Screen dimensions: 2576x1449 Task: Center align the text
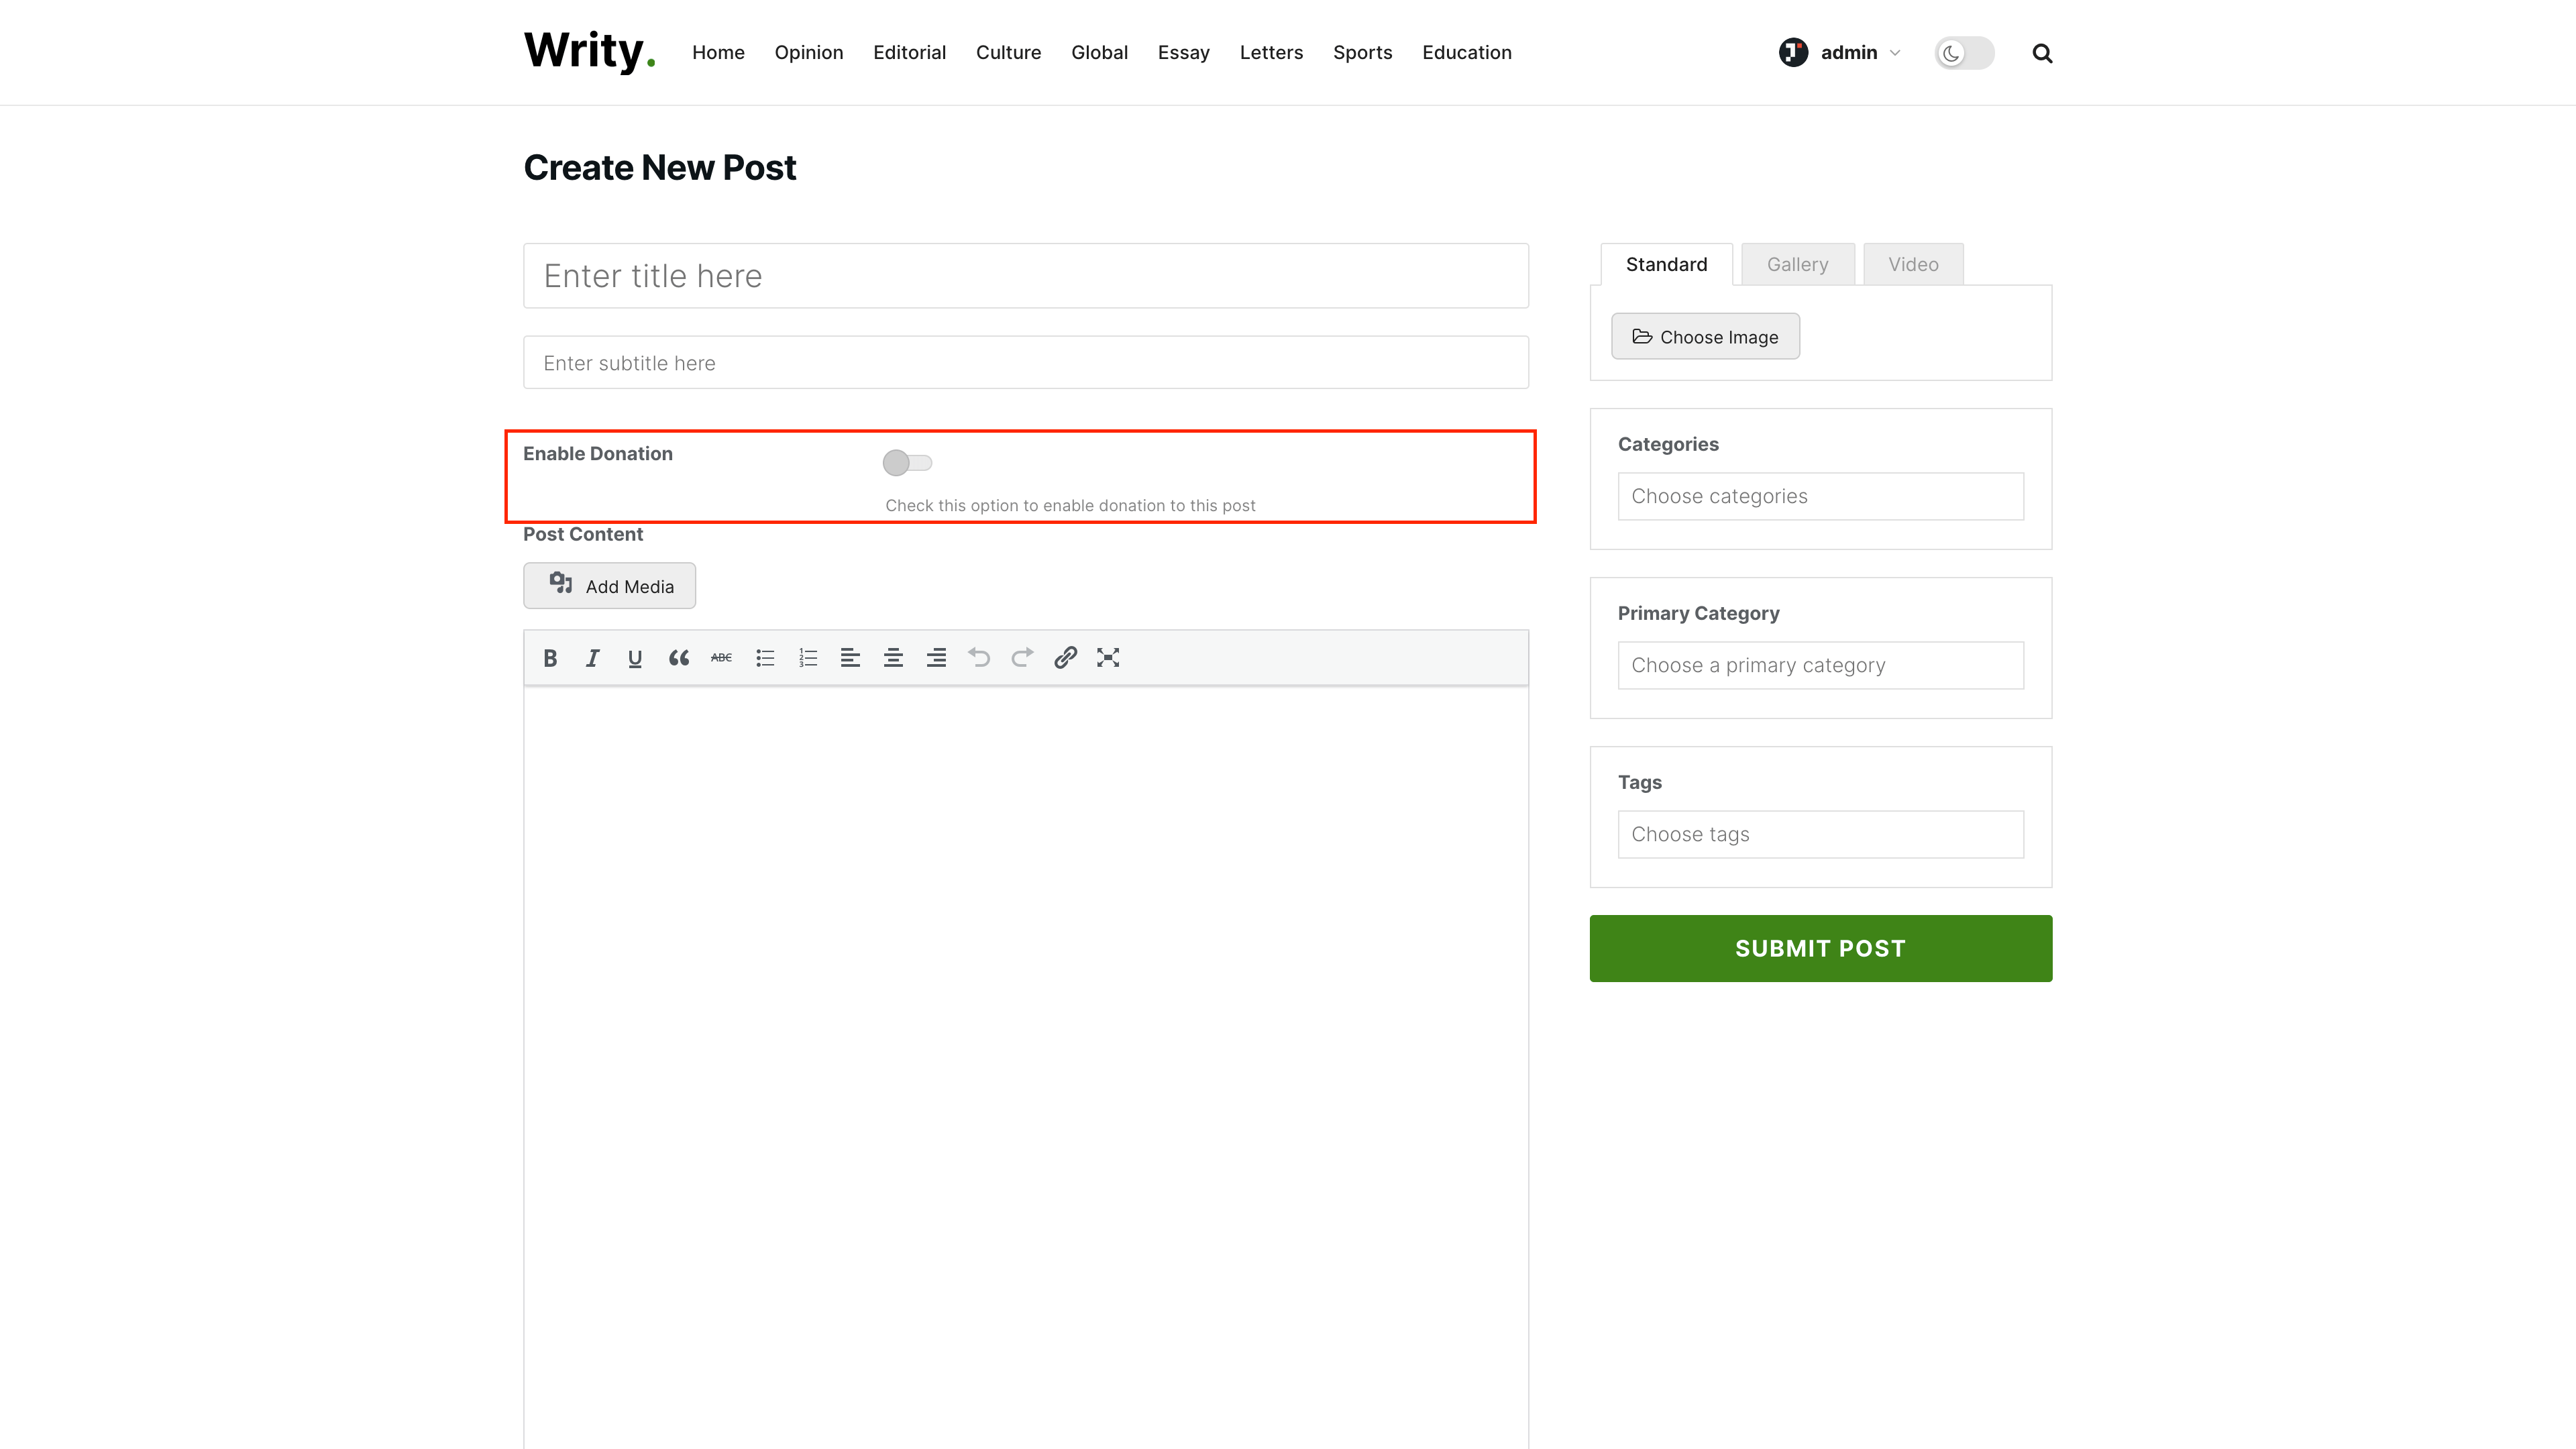click(x=893, y=658)
